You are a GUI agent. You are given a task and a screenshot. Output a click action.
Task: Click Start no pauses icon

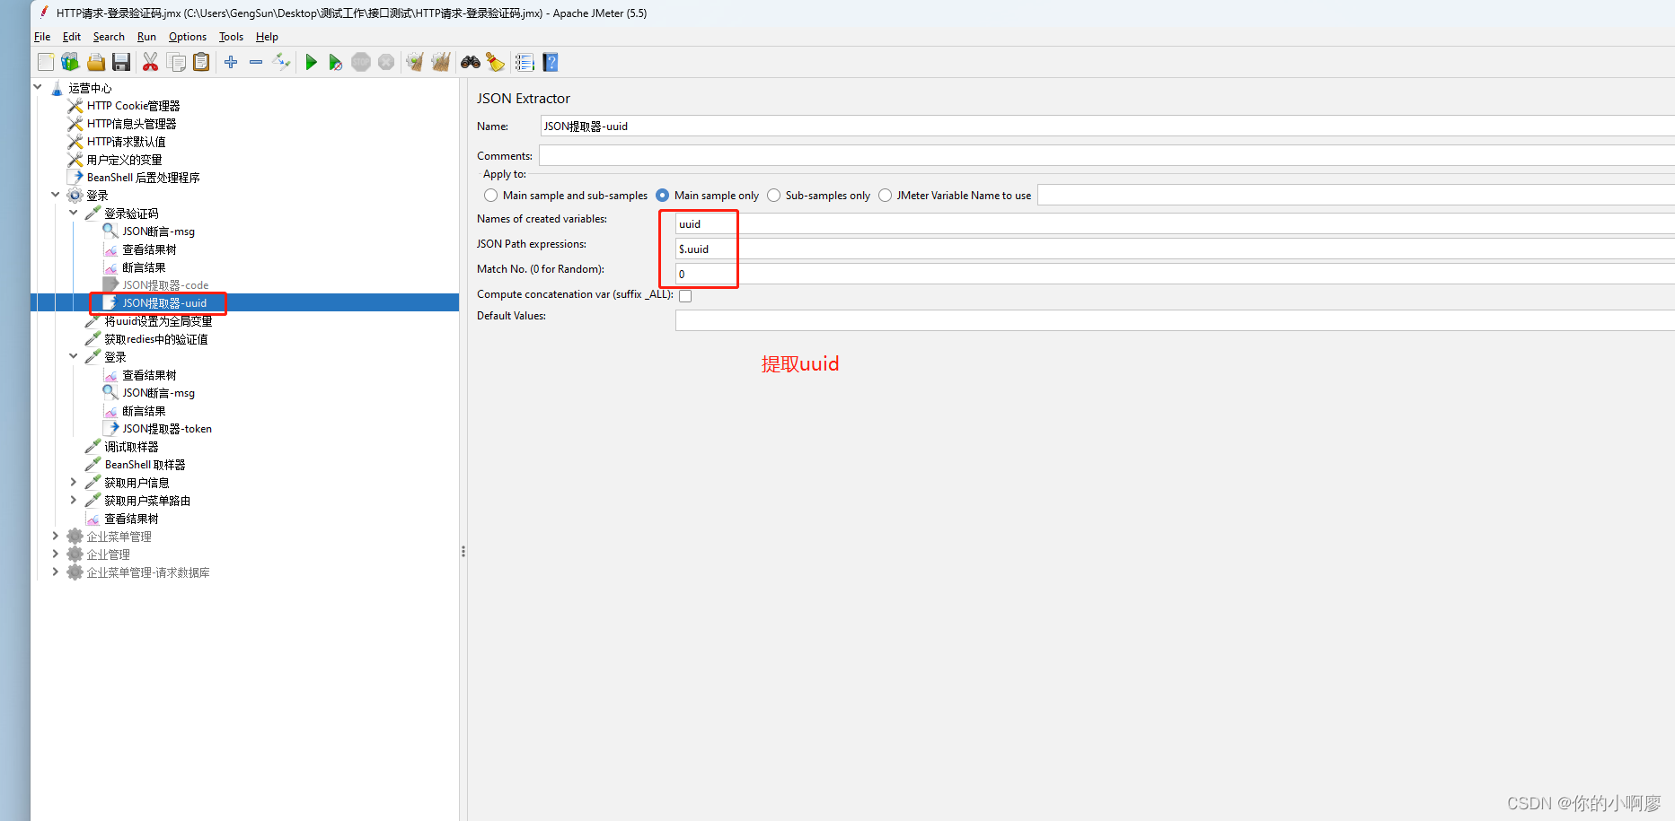point(335,62)
